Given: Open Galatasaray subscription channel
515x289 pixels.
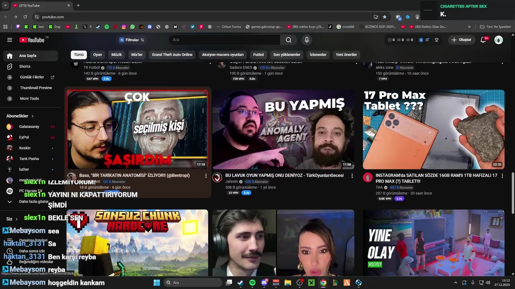Looking at the screenshot, I should (31, 126).
